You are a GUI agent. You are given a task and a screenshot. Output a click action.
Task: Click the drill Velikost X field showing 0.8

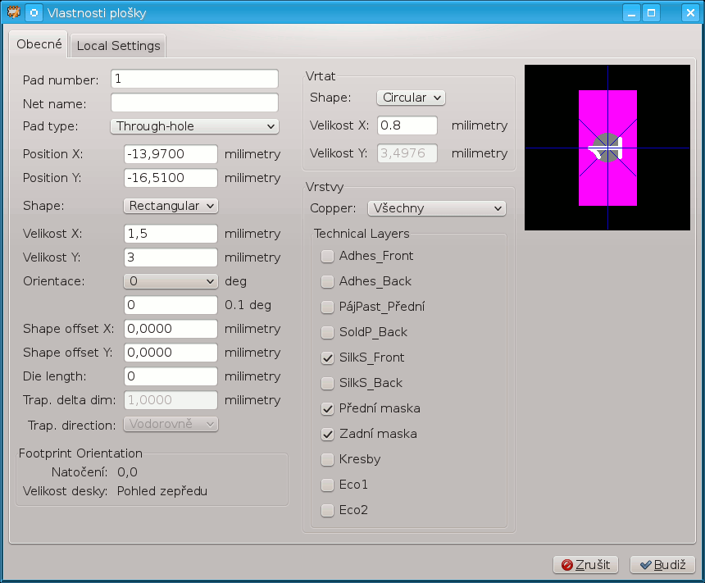tap(407, 125)
